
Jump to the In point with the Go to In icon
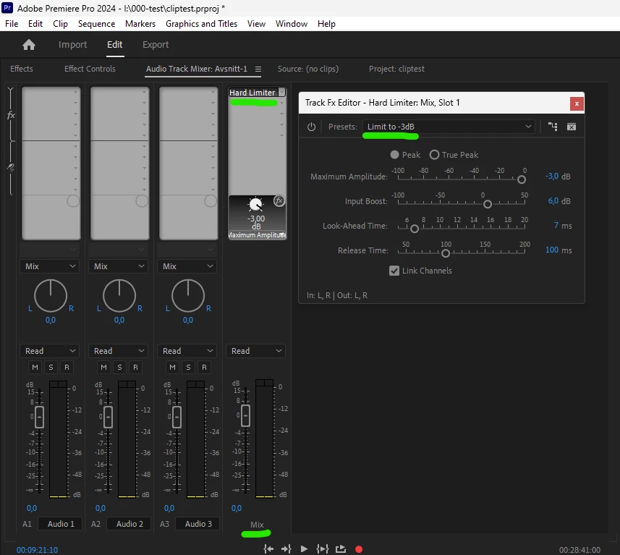[268, 549]
